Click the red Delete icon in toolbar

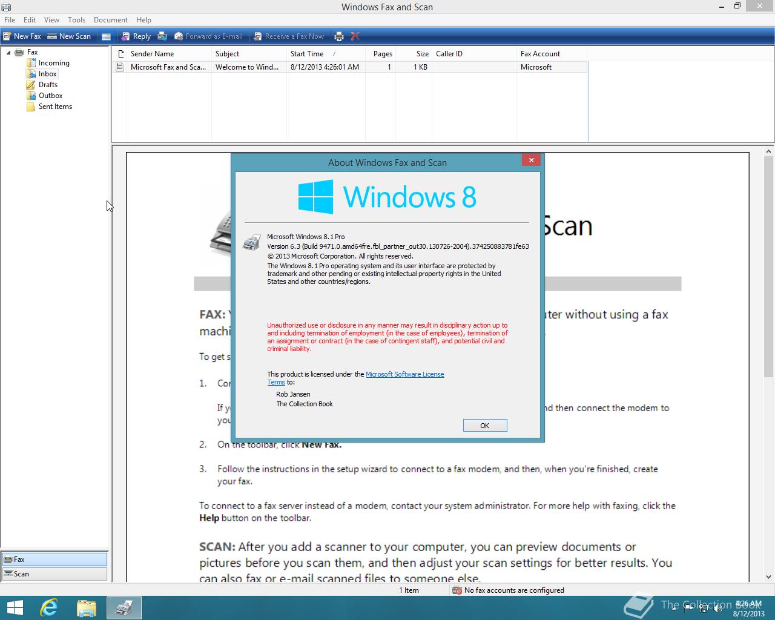tap(355, 36)
